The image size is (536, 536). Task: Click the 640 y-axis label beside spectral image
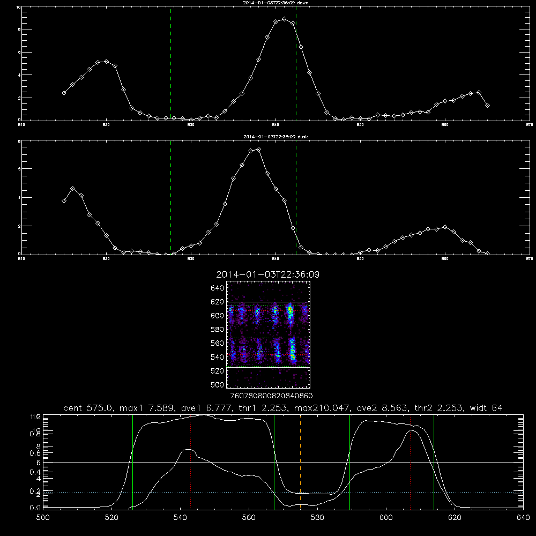(x=217, y=288)
